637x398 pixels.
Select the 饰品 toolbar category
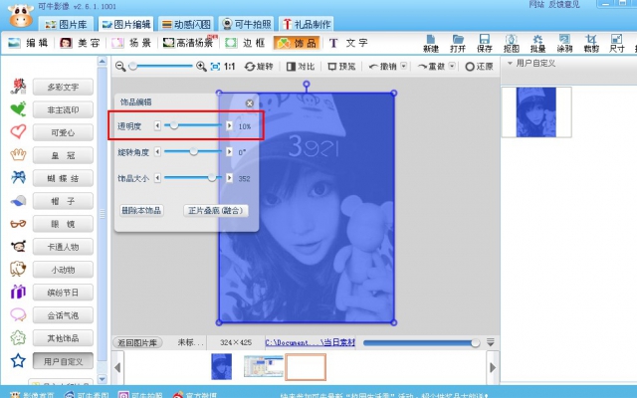[297, 43]
